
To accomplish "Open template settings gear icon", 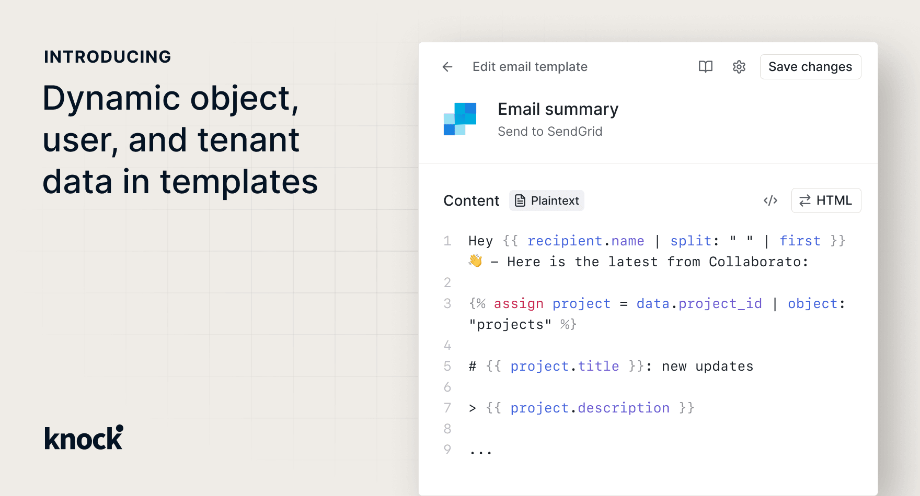I will click(x=739, y=67).
